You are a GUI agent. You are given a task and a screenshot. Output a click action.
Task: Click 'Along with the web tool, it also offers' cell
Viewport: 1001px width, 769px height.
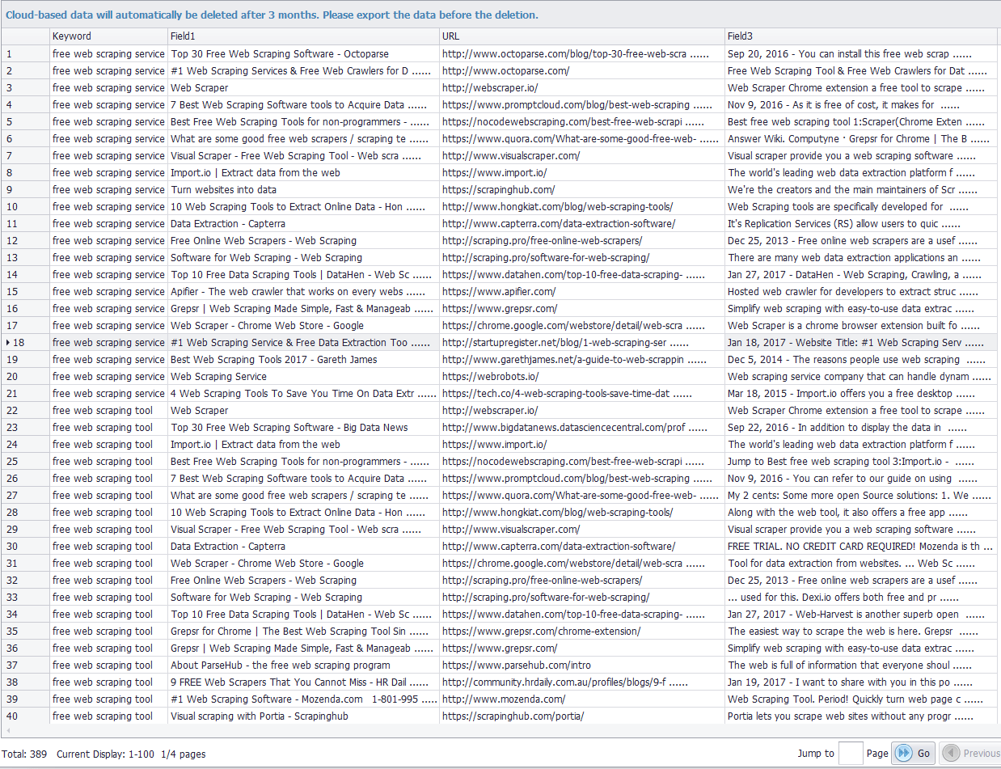tap(863, 513)
